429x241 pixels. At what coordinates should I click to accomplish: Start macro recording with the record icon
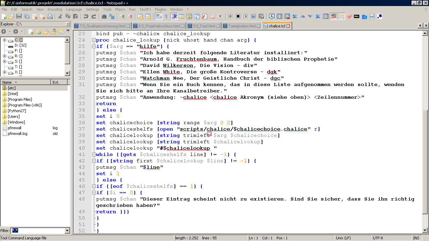(231, 16)
